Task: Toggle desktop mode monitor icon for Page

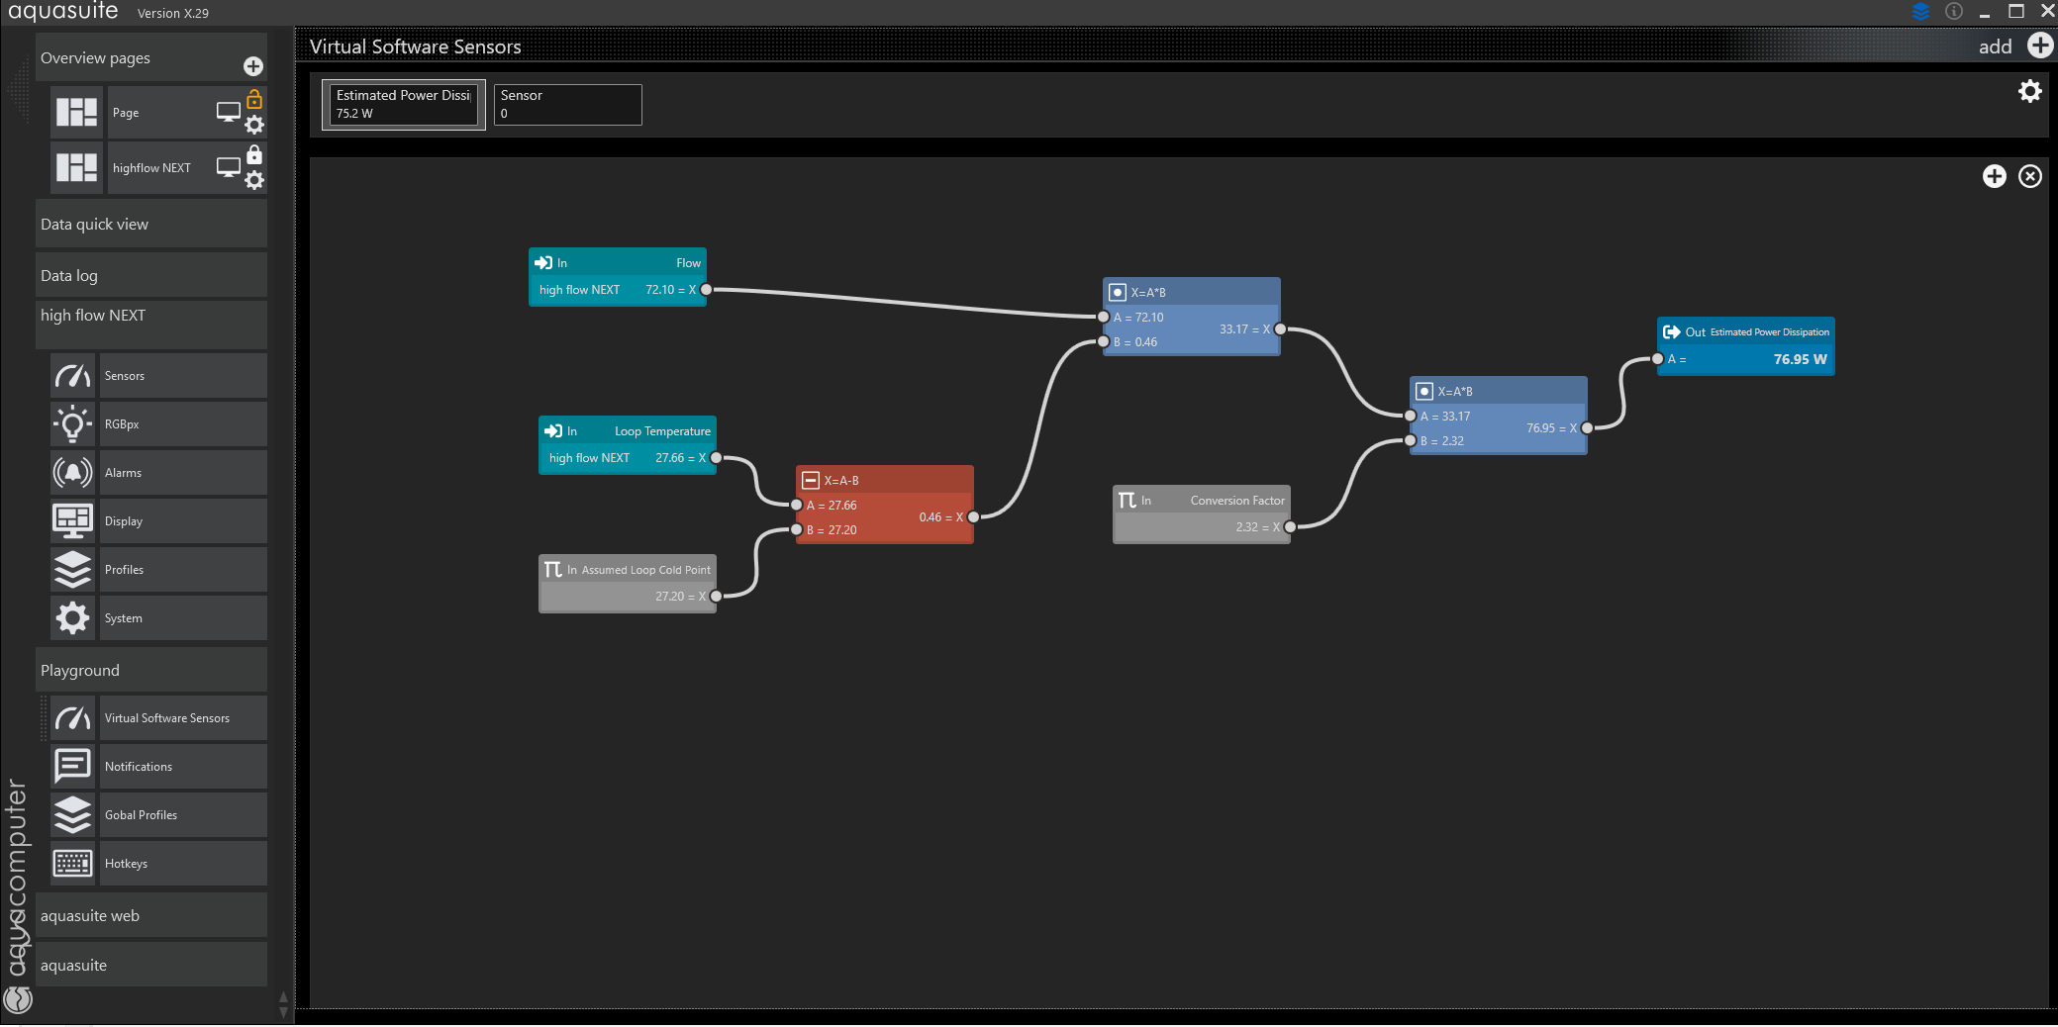Action: pos(229,112)
